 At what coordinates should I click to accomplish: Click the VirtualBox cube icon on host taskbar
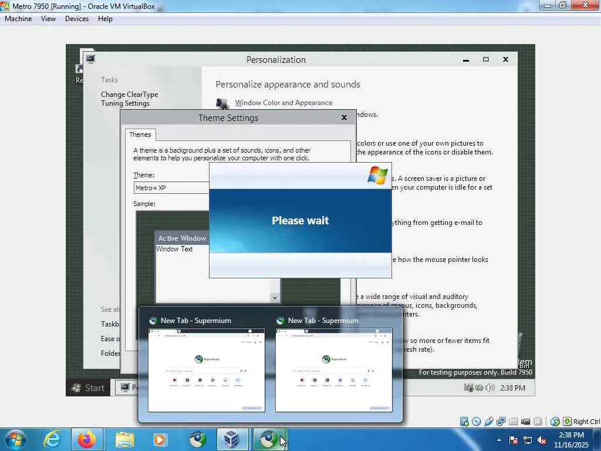232,439
